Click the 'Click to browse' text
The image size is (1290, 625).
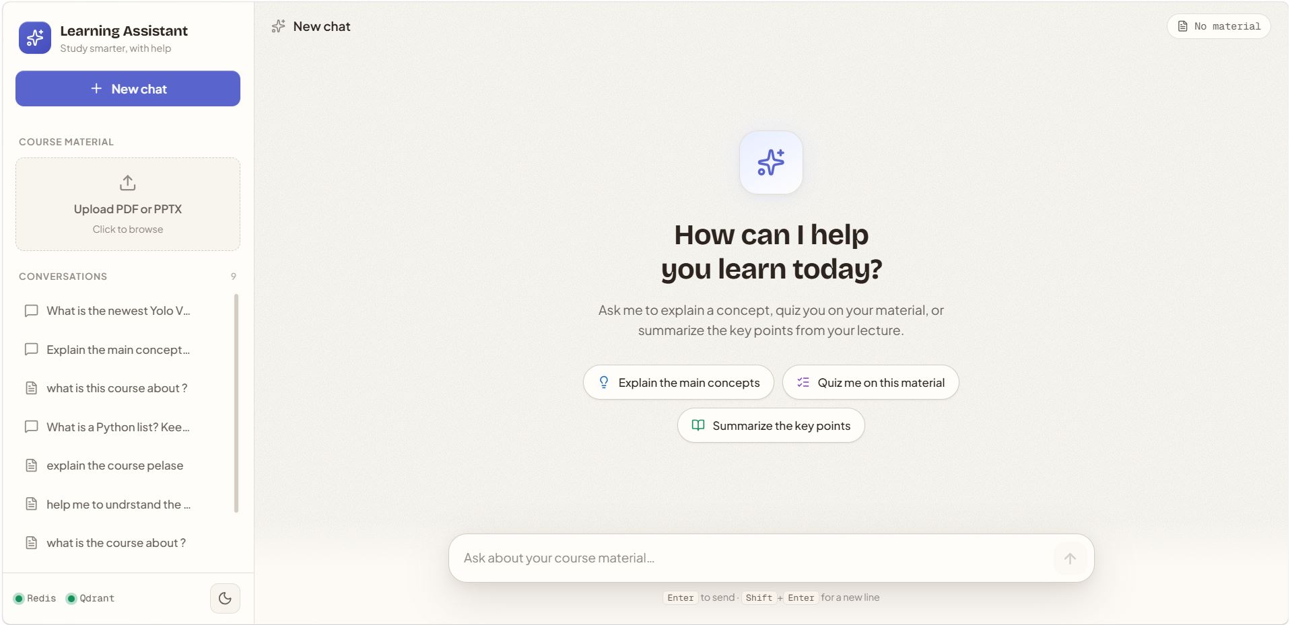click(x=128, y=229)
